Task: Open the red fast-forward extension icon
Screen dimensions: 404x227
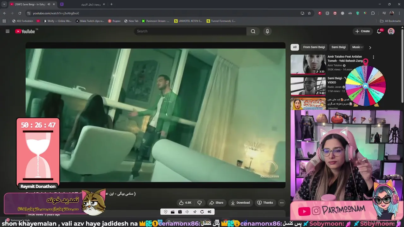Action: (x=335, y=13)
